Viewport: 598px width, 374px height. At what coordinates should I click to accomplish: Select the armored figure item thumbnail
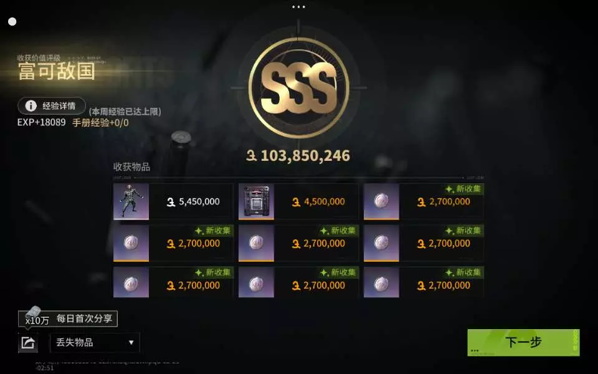pyautogui.click(x=131, y=201)
